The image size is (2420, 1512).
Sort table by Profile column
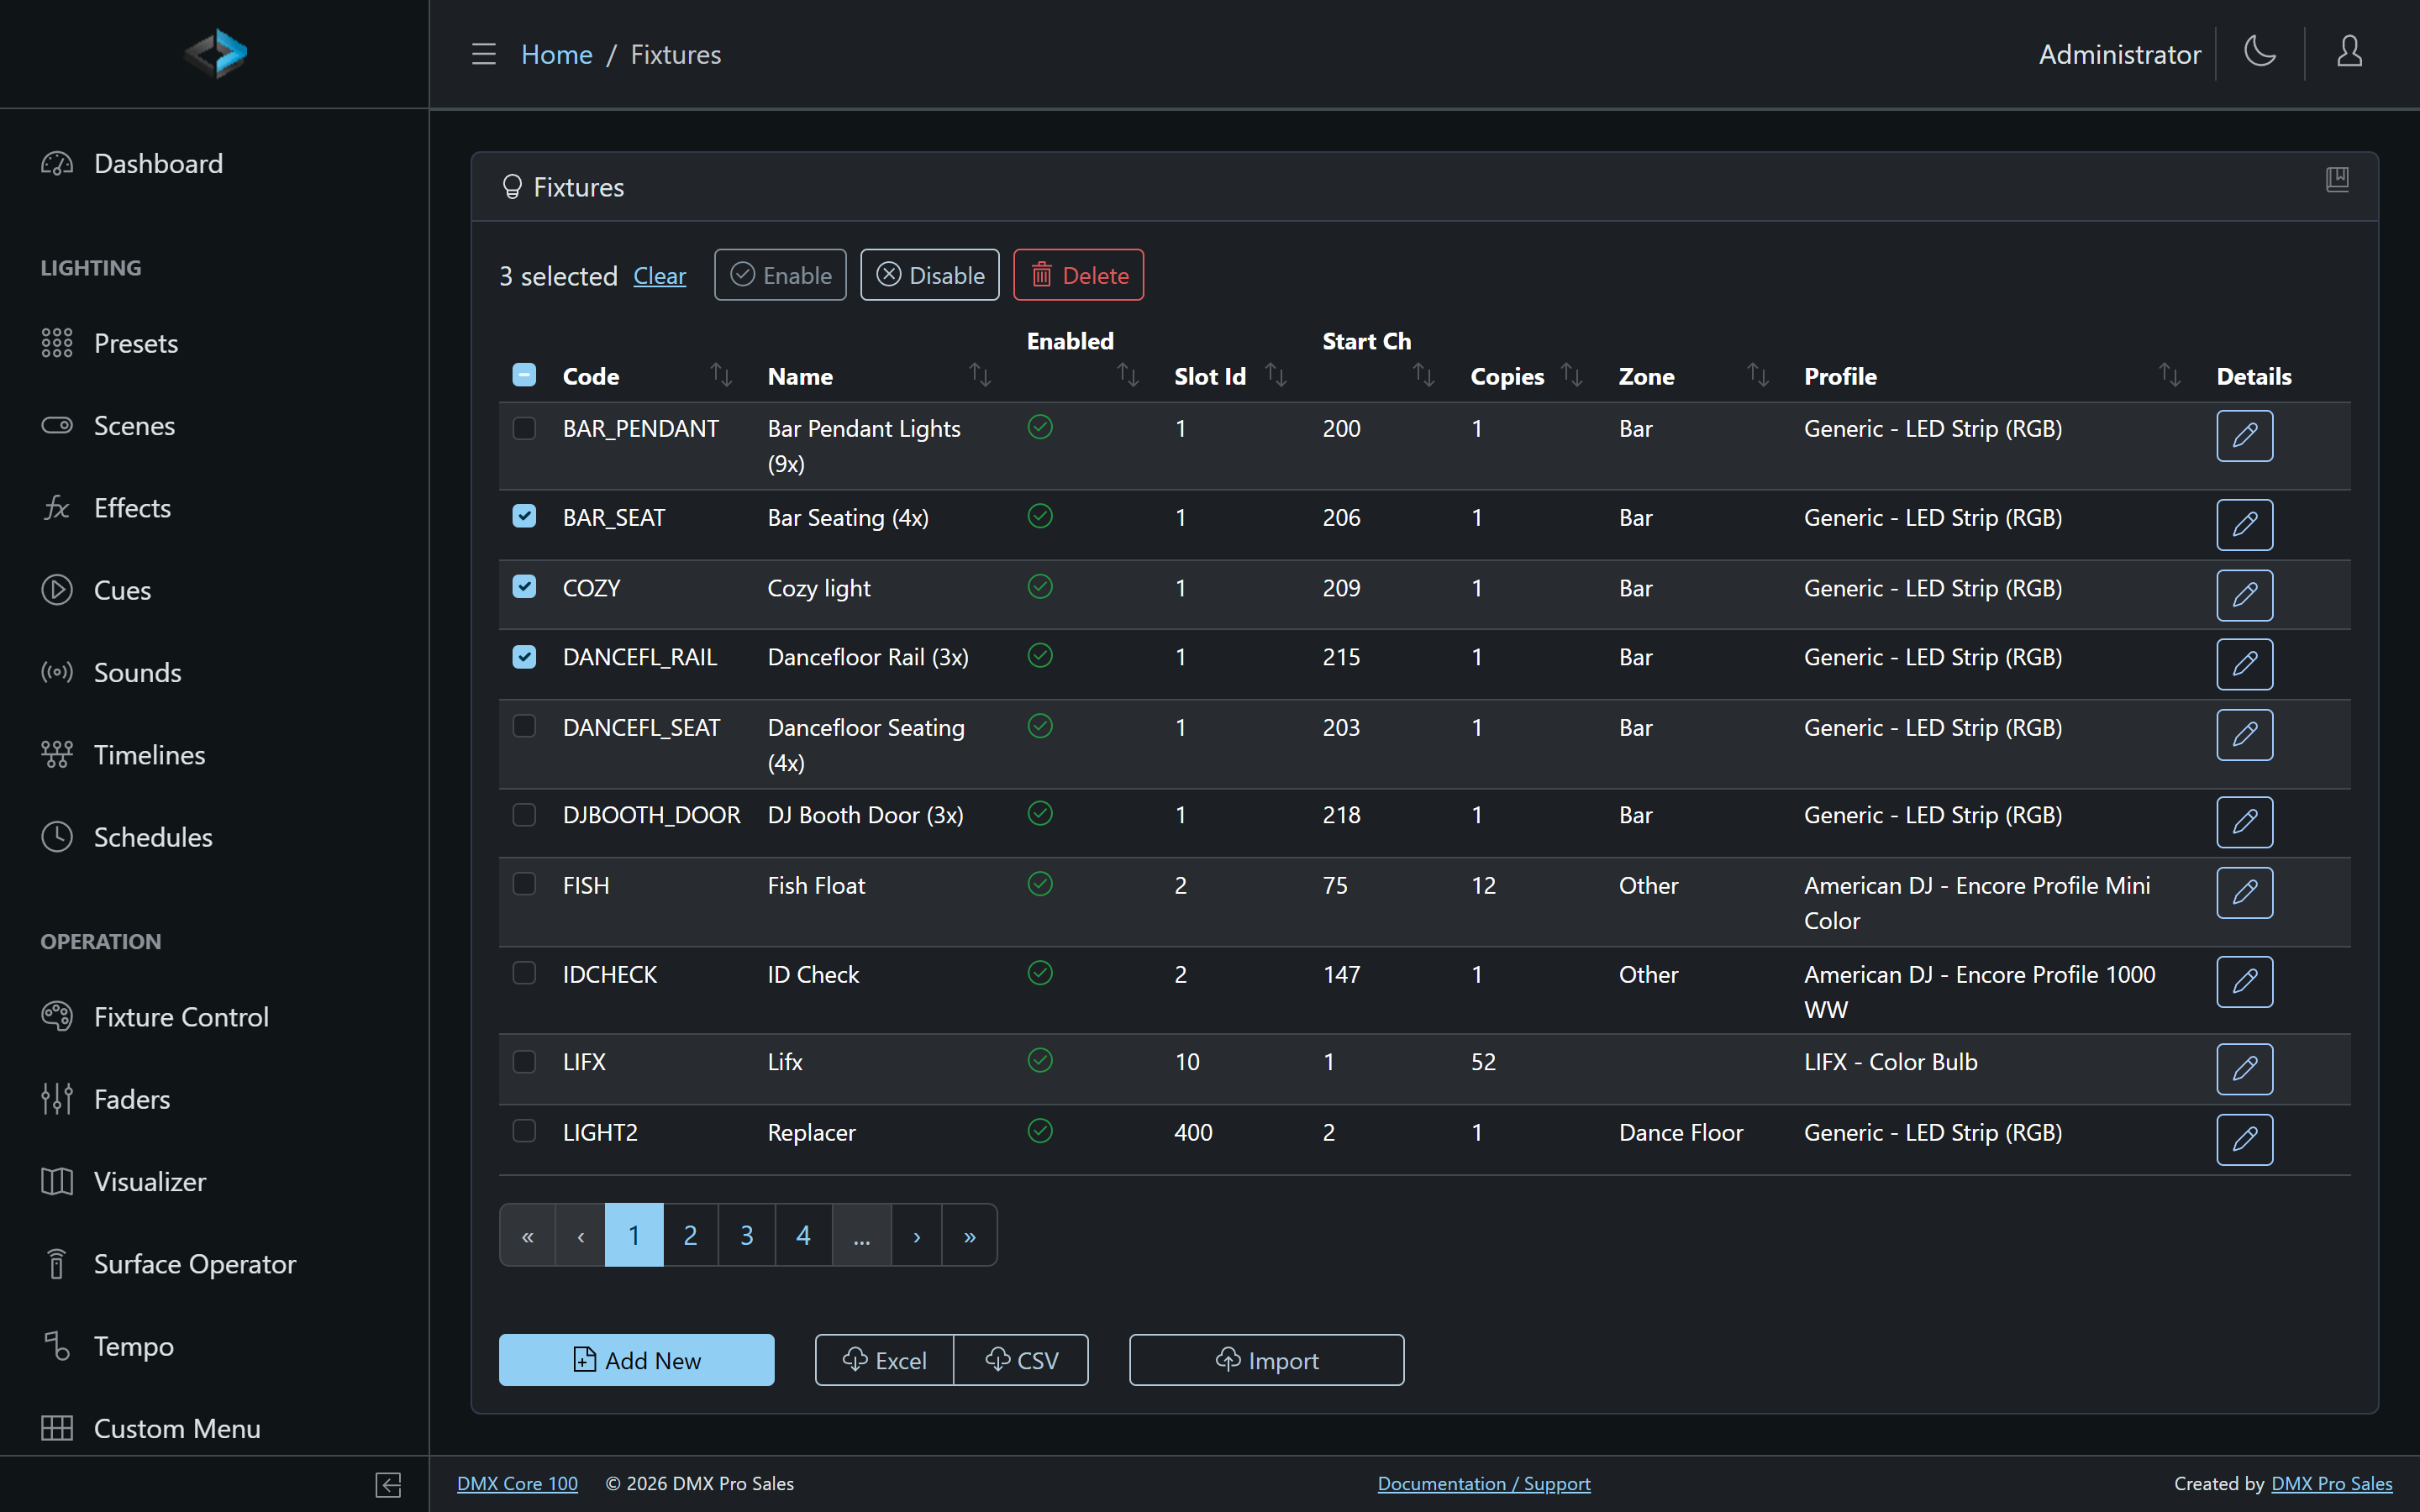click(2169, 375)
